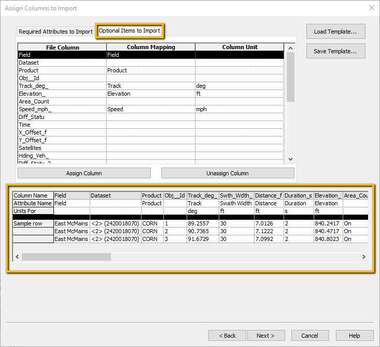Select the Y_Offset_f file column row
This screenshot has height=347, width=380.
[x=151, y=140]
